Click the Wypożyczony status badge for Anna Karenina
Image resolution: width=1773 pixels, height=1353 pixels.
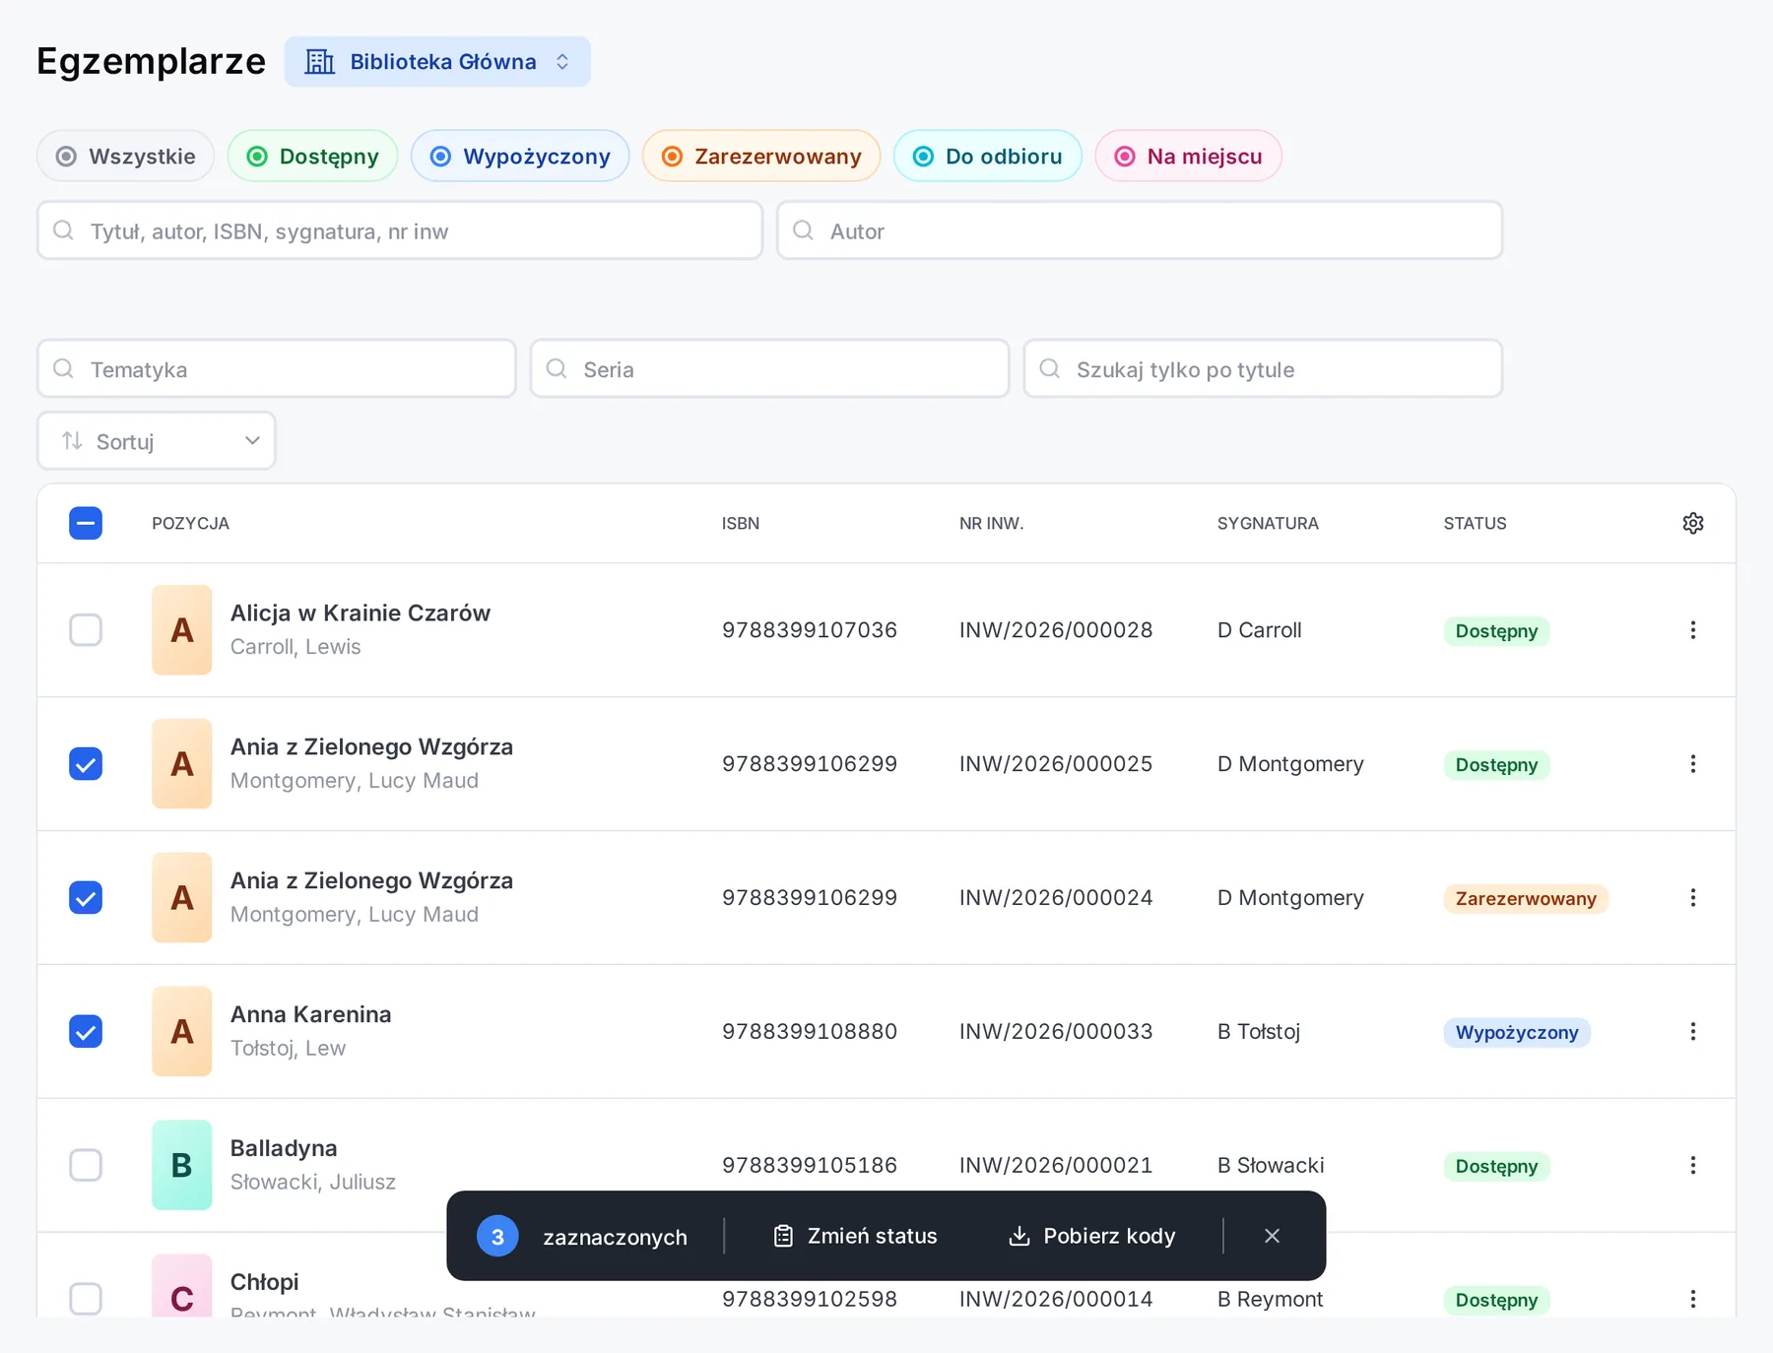1517,1033
